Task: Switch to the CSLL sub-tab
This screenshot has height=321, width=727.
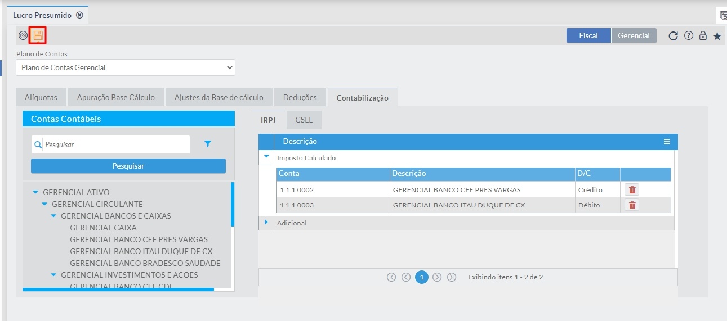Action: point(304,120)
